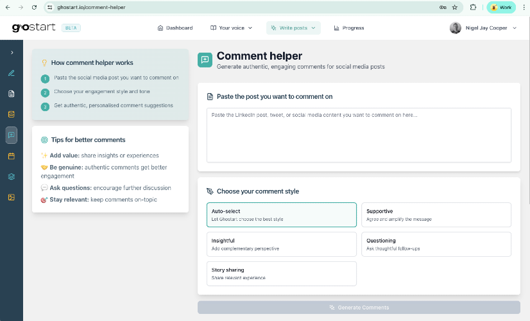This screenshot has width=530, height=321.
Task: Bookmark this page with the star icon
Action: pos(455,7)
